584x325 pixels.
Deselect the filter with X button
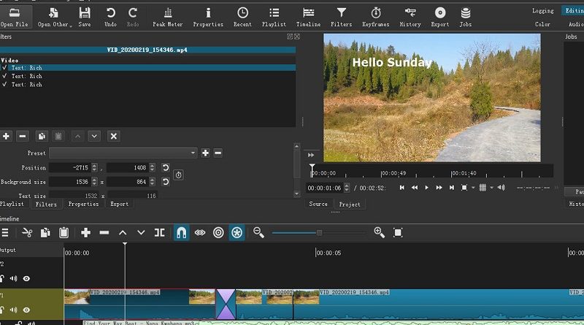tap(114, 137)
